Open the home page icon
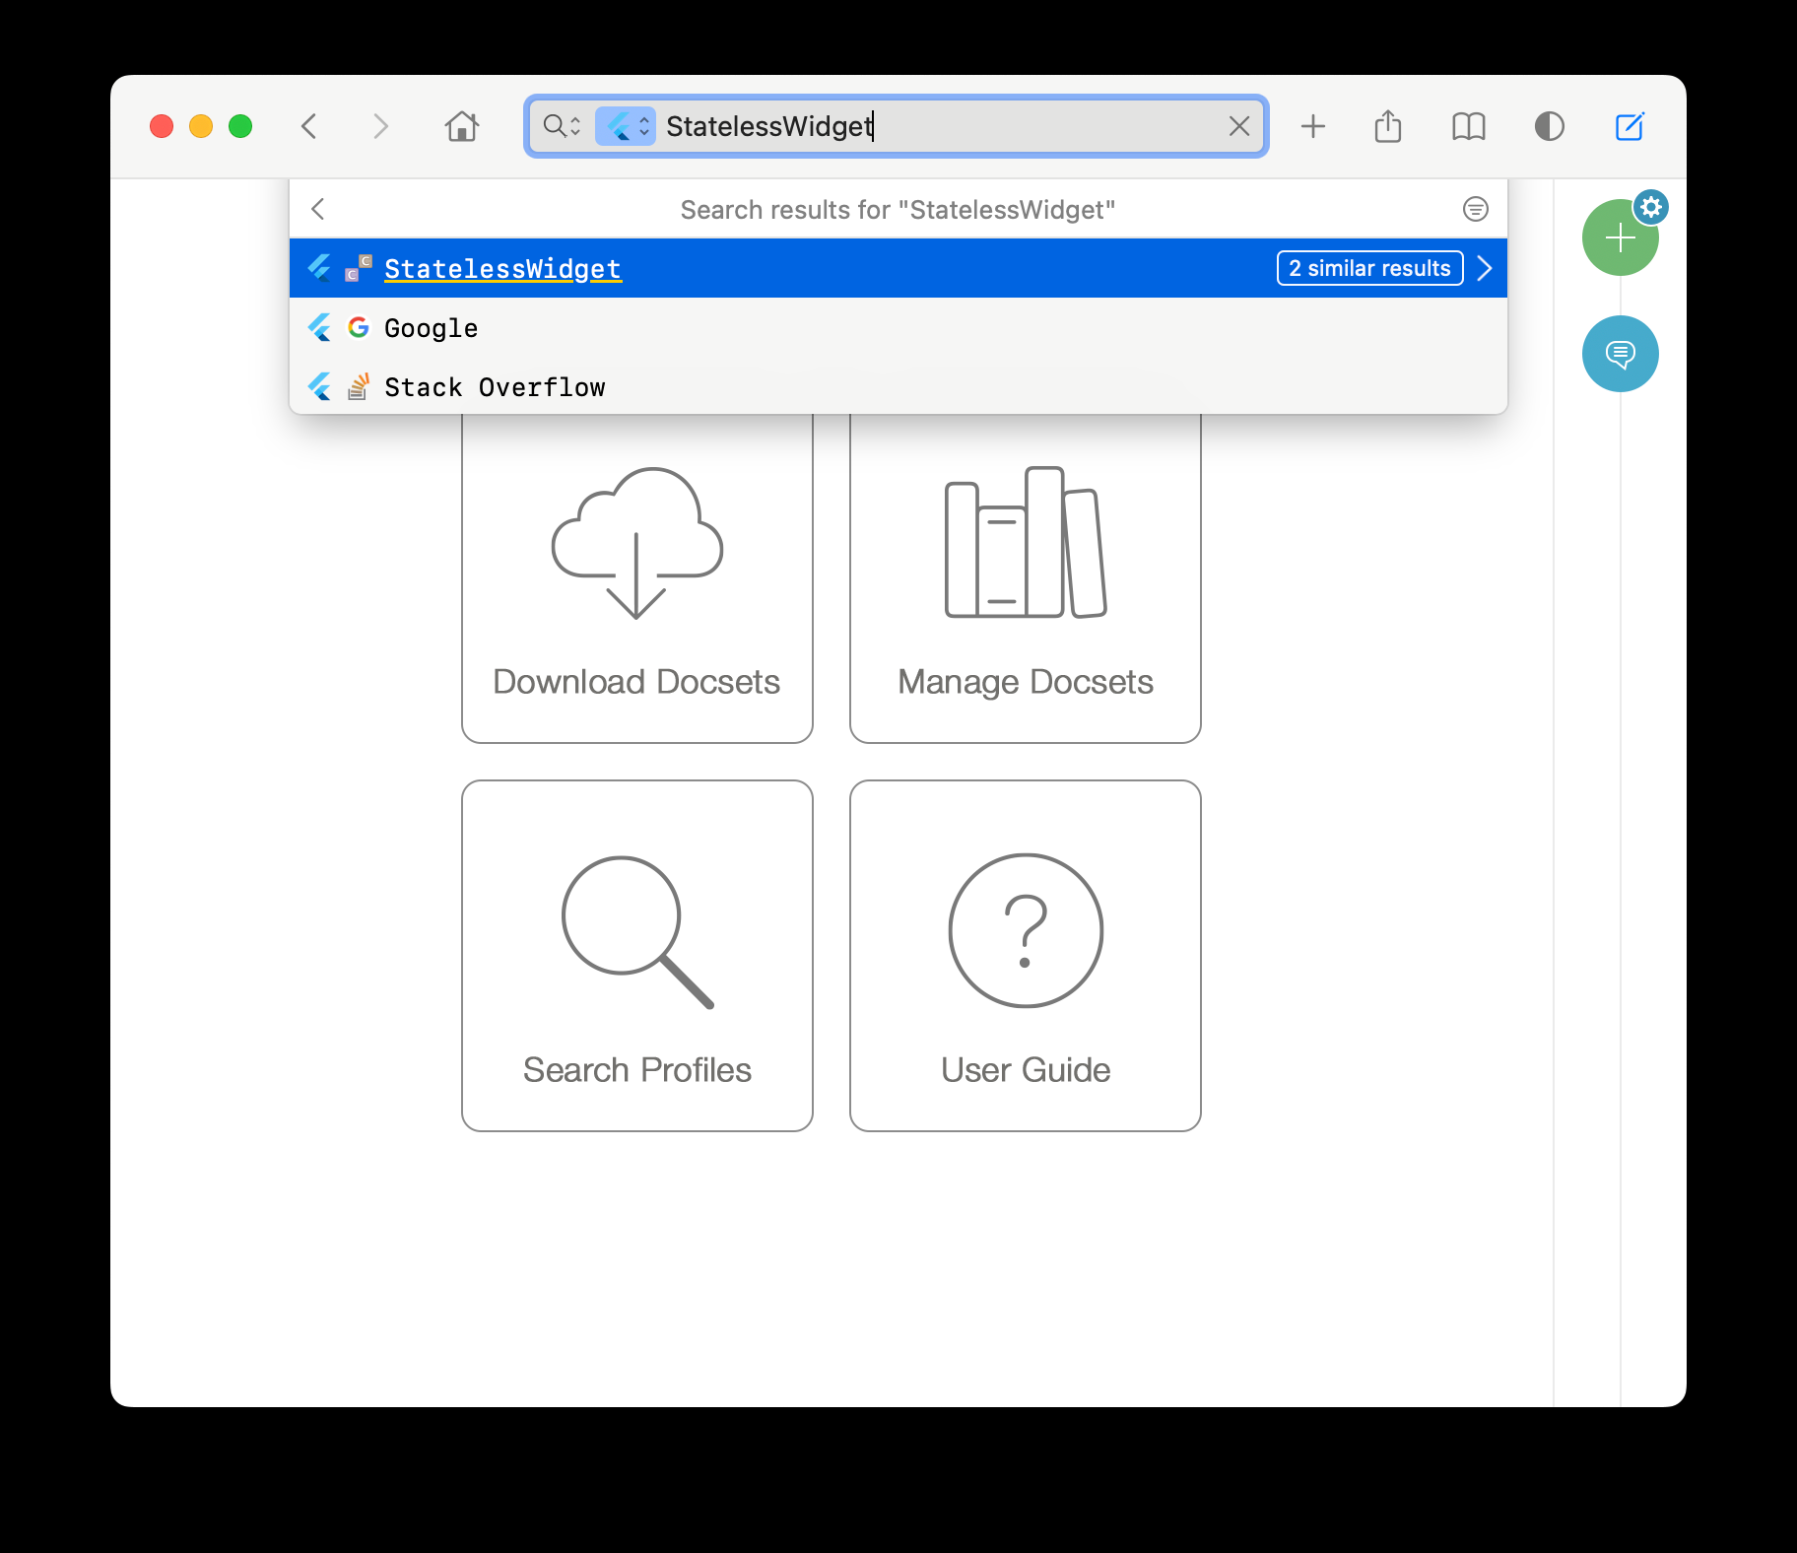 pos(462,126)
